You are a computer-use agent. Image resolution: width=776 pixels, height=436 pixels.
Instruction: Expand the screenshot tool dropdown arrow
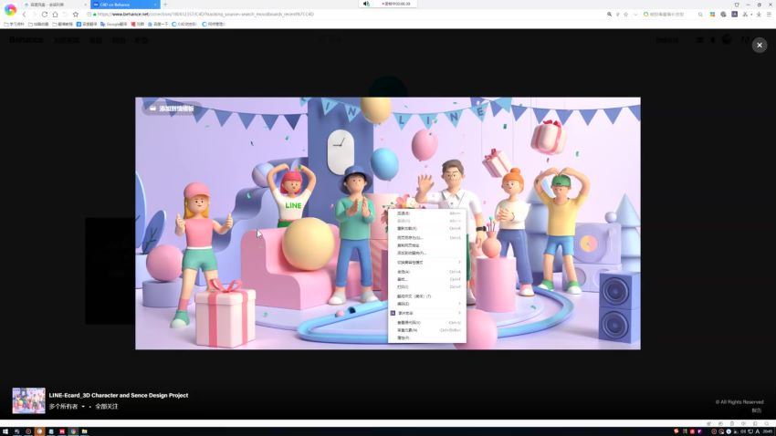pyautogui.click(x=751, y=15)
